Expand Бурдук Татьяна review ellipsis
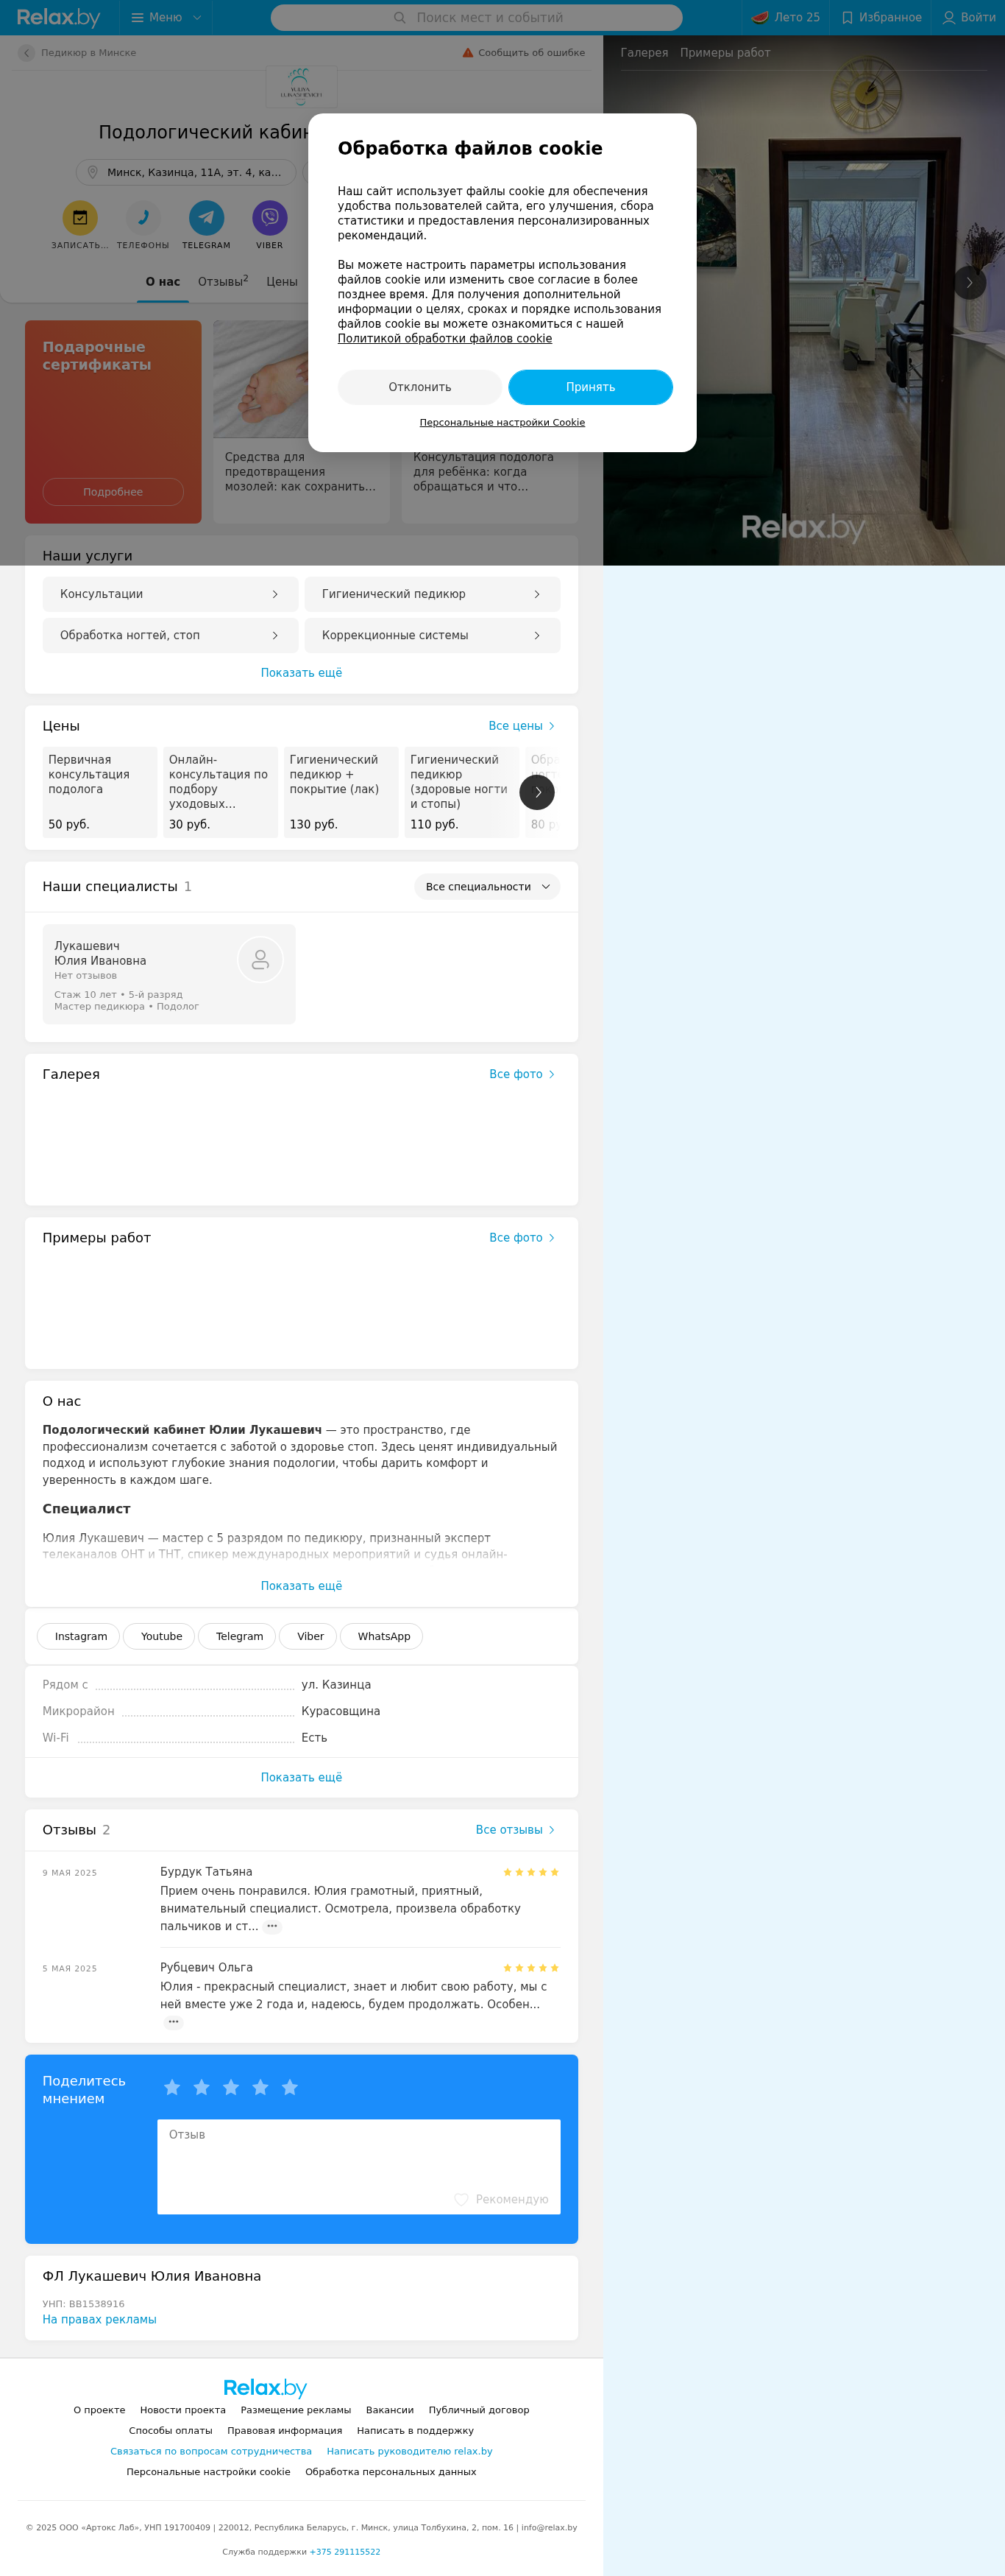Viewport: 1005px width, 2576px height. coord(271,1926)
